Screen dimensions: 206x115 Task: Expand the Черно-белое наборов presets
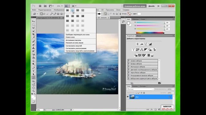129,73
